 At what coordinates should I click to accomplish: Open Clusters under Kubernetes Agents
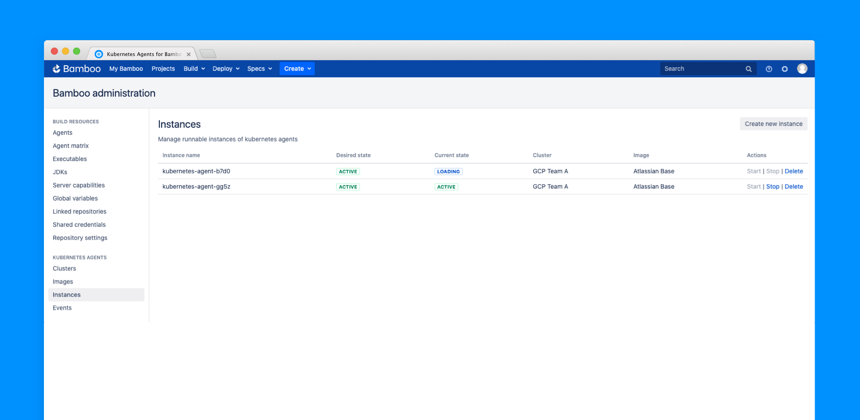click(x=64, y=268)
